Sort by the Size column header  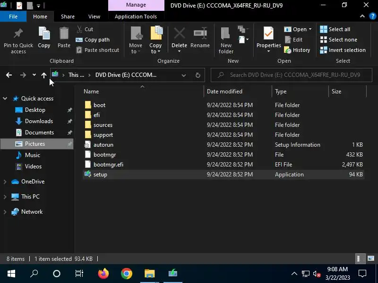point(336,92)
